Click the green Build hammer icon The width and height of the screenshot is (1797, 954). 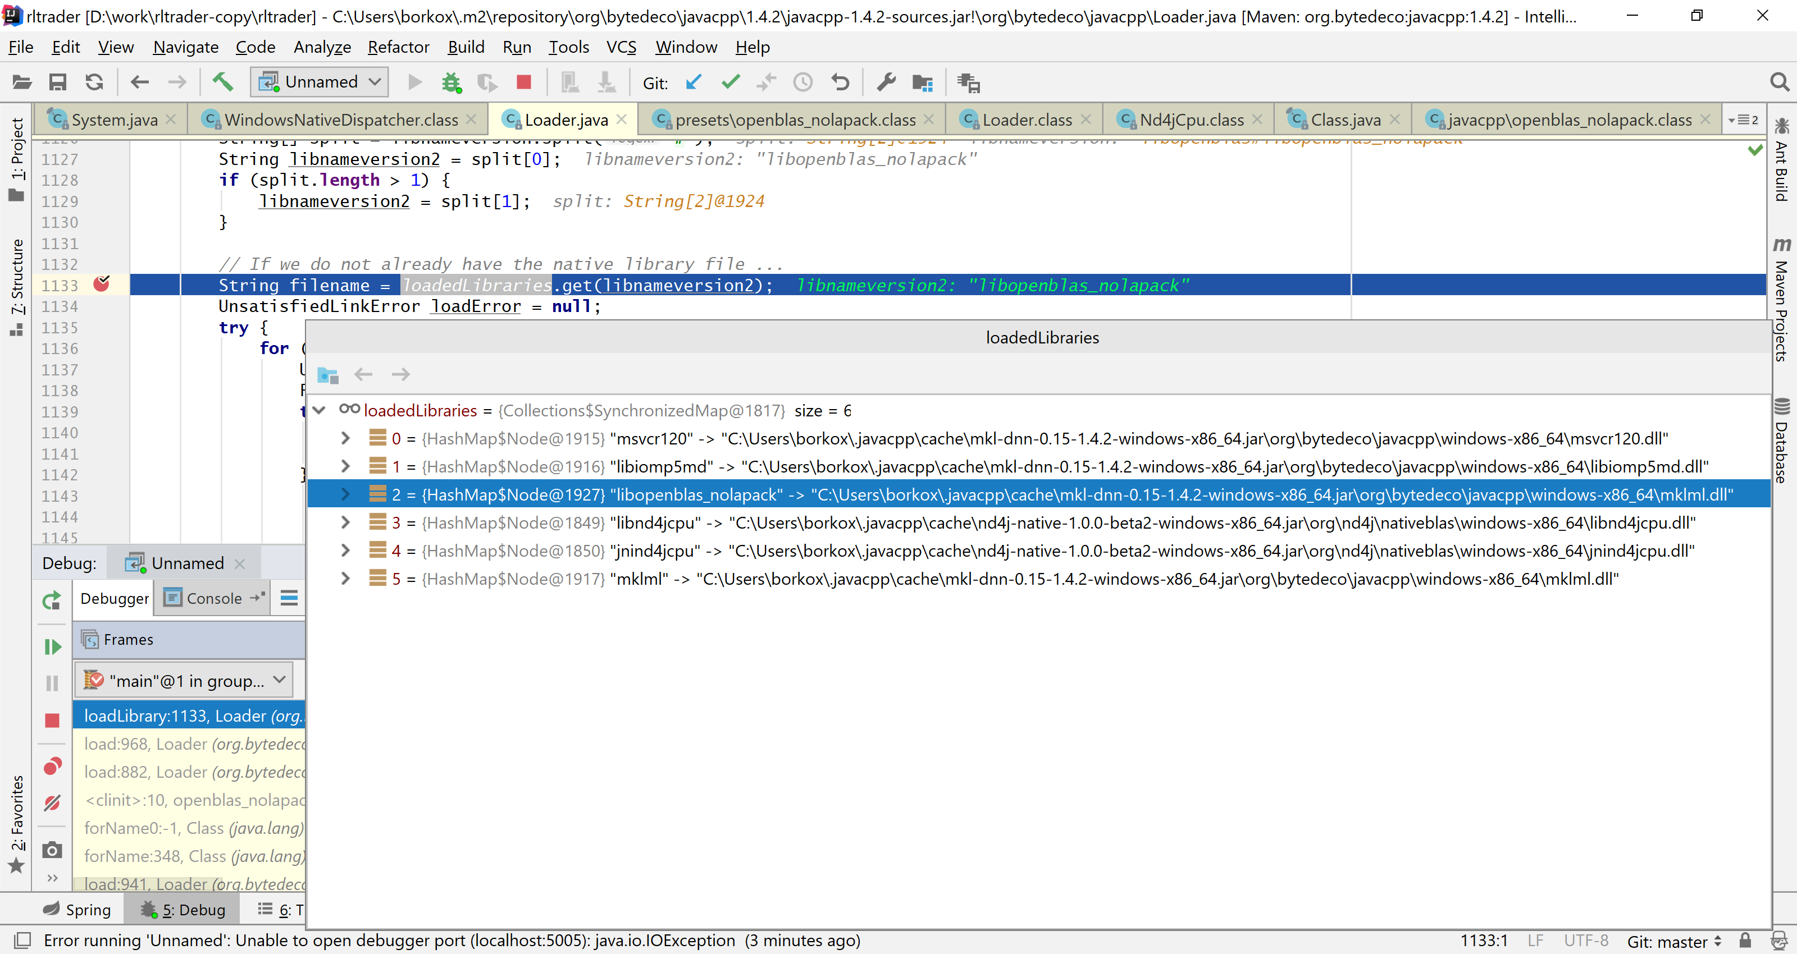(222, 81)
